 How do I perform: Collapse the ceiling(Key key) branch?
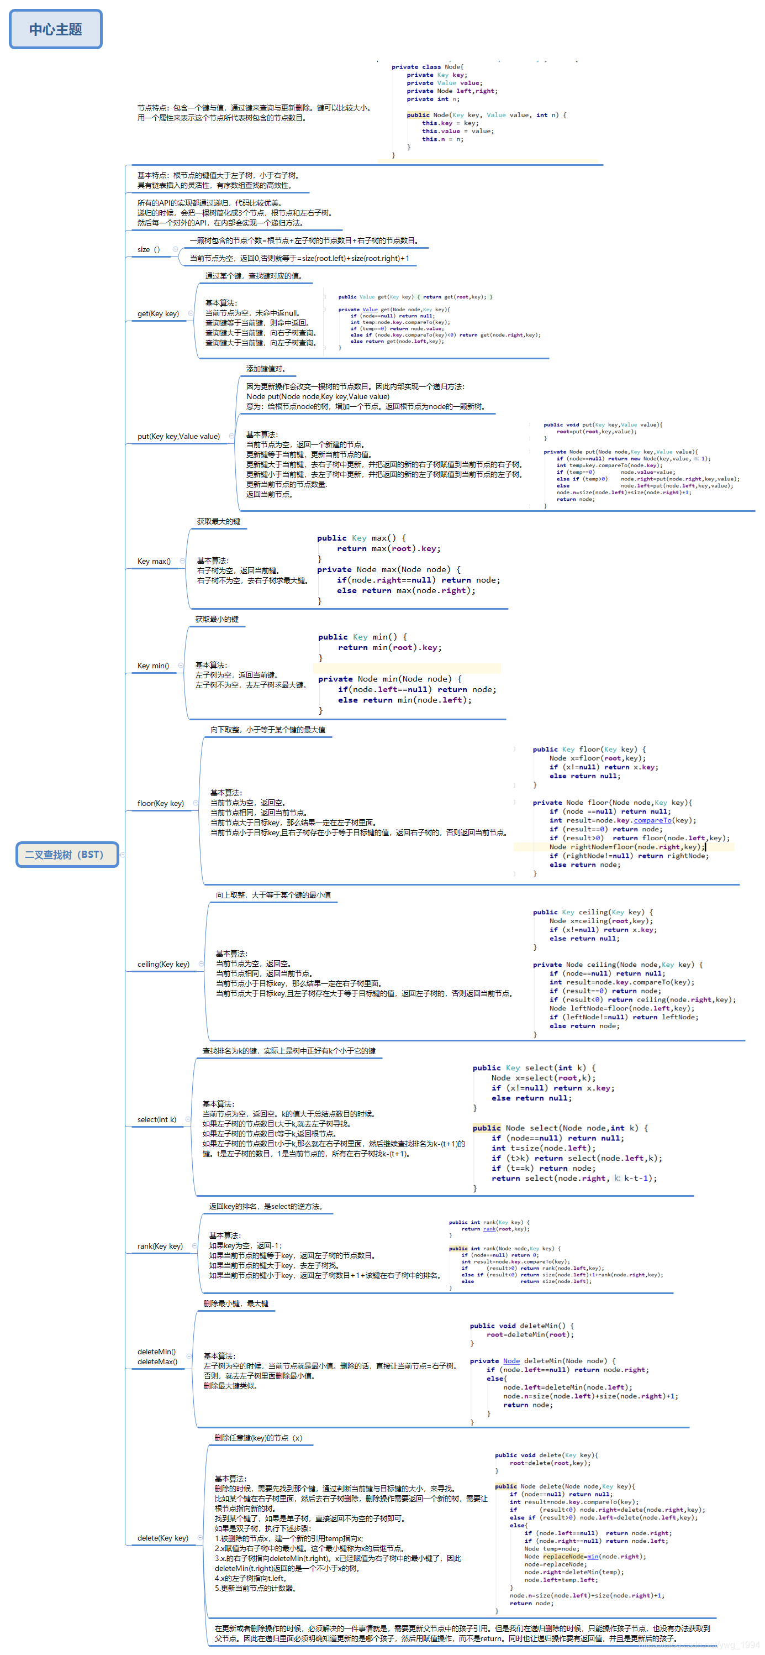[202, 963]
